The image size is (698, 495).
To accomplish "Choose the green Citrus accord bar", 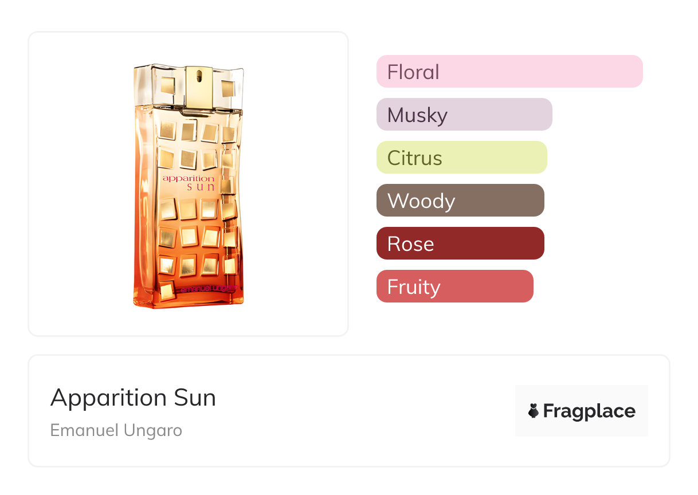I will click(461, 158).
